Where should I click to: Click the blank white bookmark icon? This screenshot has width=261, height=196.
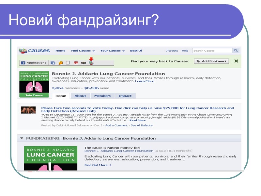[68, 63]
